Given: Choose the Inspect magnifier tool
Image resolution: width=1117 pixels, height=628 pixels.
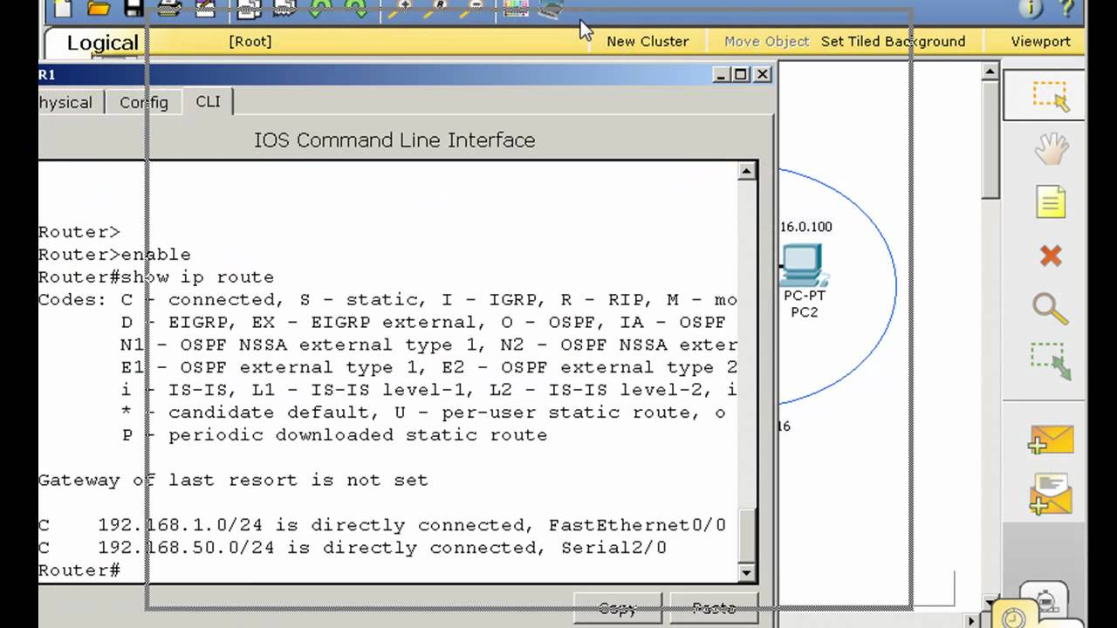Looking at the screenshot, I should point(1050,308).
